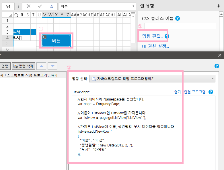Pin the 셀 유형 panel
Viewport: 224px width, 170px height.
click(x=219, y=6)
